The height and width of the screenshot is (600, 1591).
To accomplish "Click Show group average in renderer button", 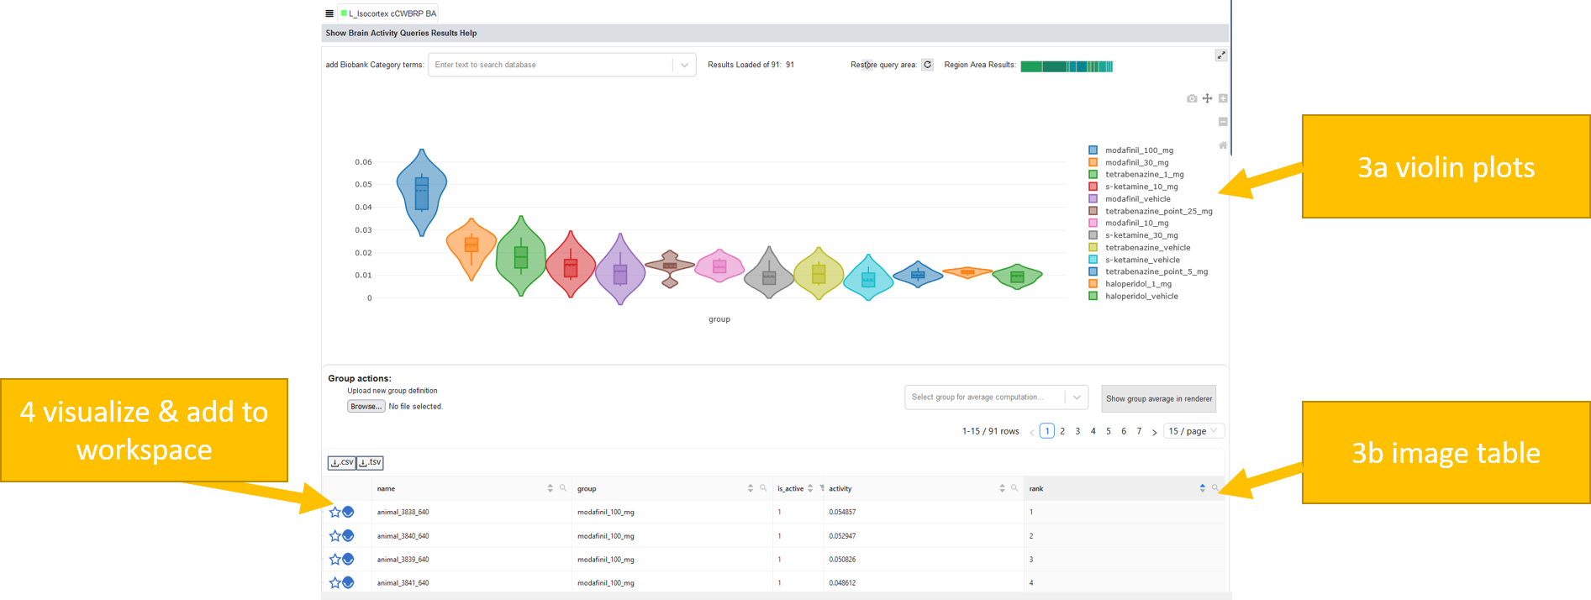I will point(1158,398).
